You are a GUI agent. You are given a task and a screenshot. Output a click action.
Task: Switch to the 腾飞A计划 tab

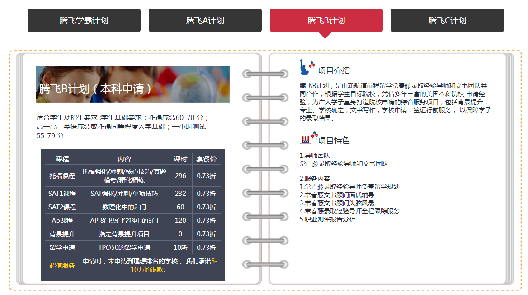click(205, 20)
